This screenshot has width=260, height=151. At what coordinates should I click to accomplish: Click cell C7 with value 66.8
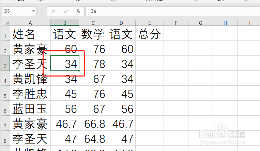(x=93, y=123)
